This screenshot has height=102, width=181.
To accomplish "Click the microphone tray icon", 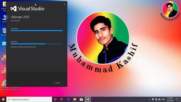I will (x=153, y=99).
